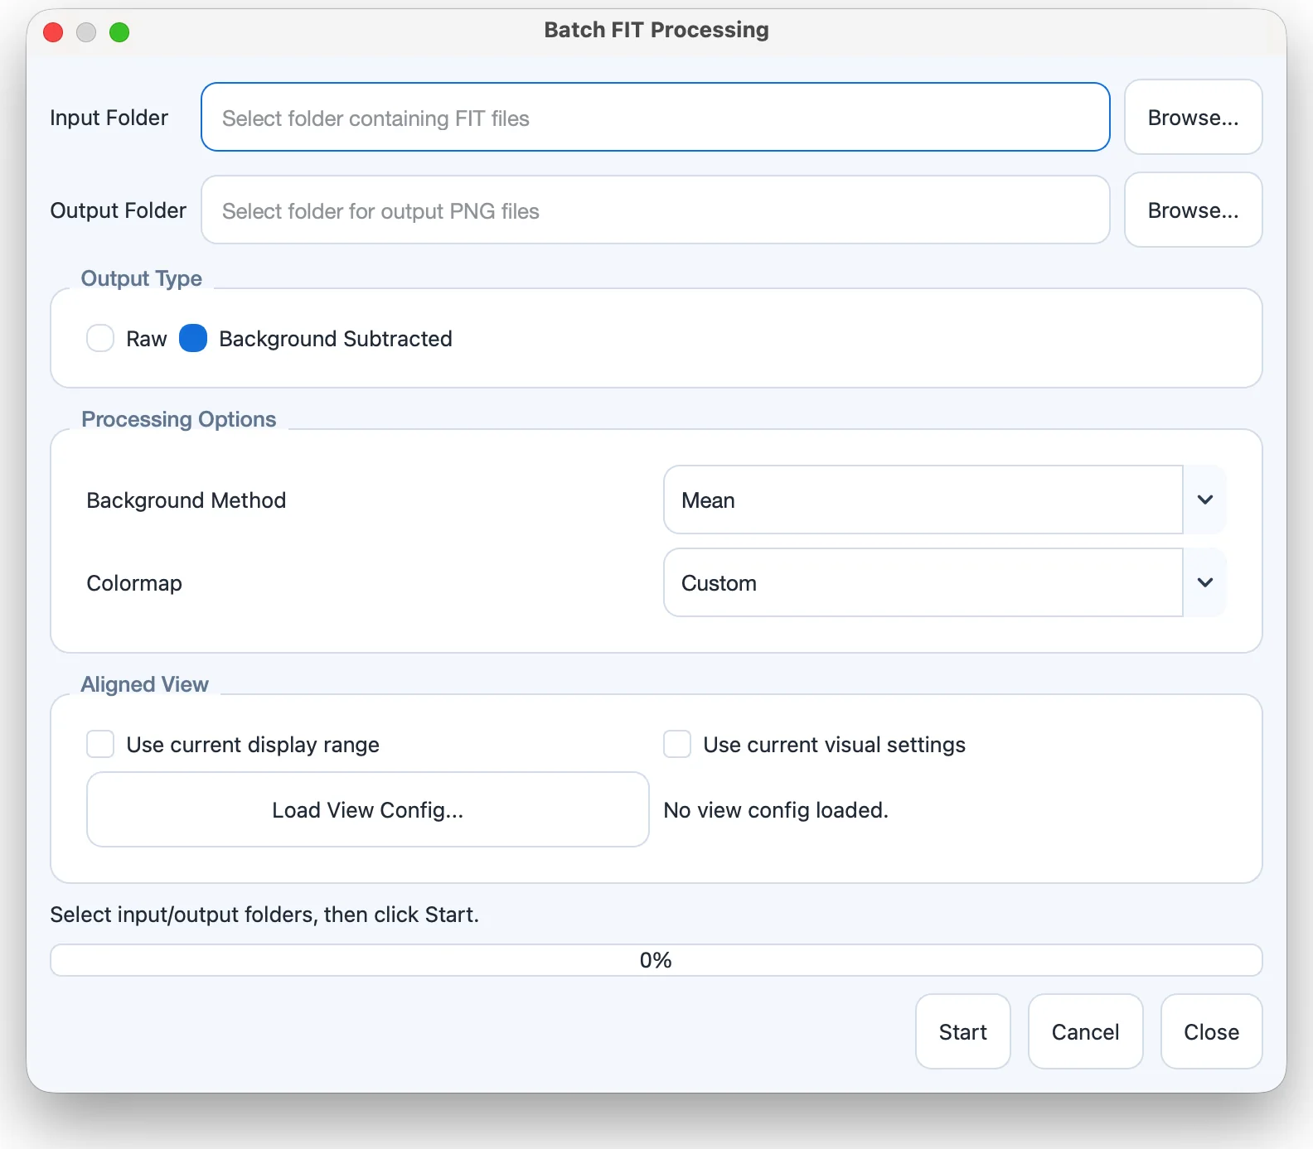Click the Processing Options group title
This screenshot has width=1313, height=1149.
click(178, 419)
